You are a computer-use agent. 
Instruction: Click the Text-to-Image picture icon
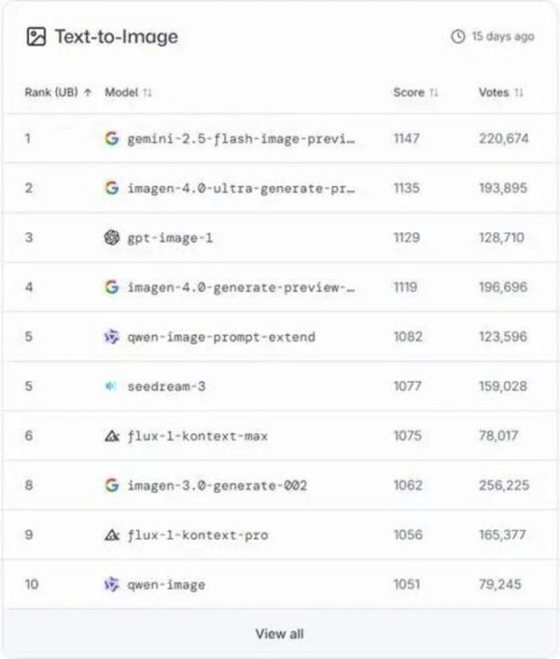35,37
